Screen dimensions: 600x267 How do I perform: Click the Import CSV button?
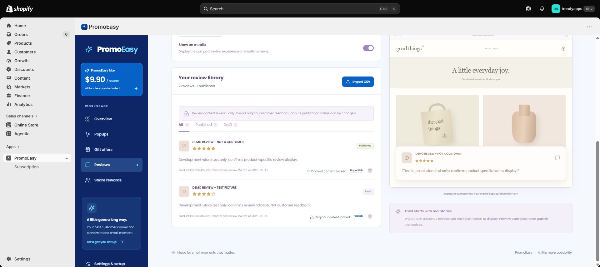click(x=358, y=82)
